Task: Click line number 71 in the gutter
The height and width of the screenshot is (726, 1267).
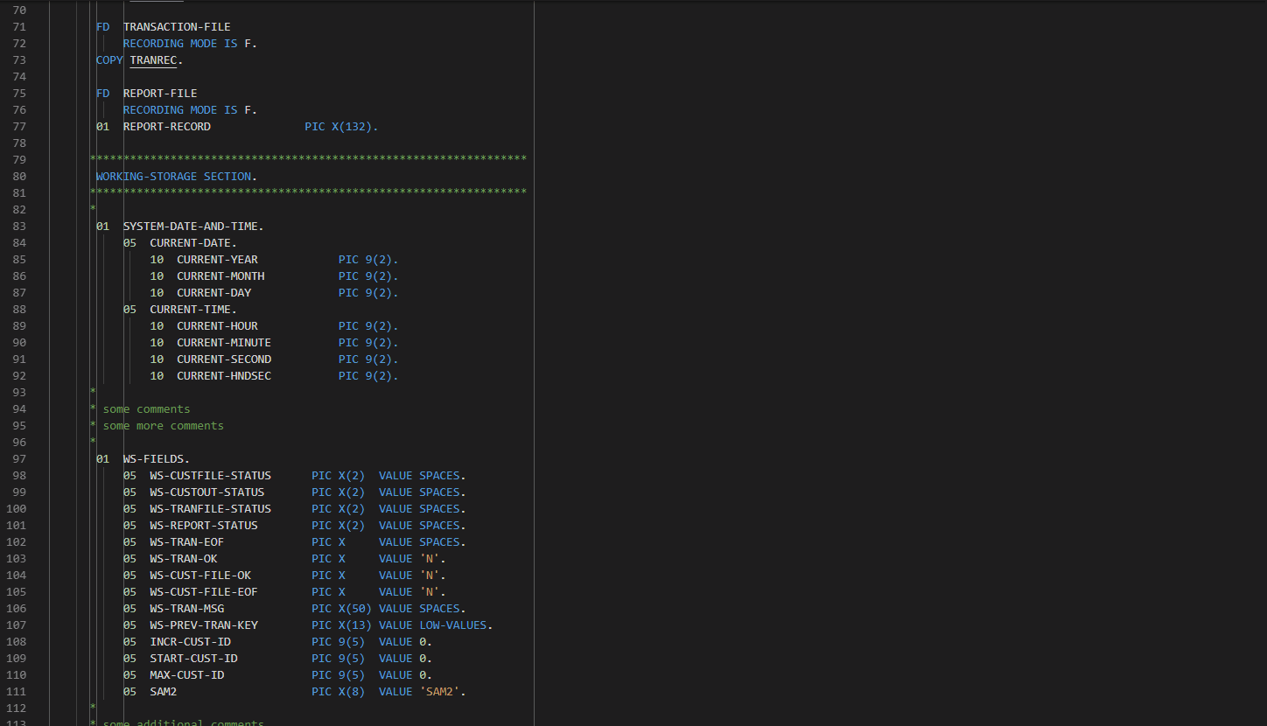Action: [19, 27]
